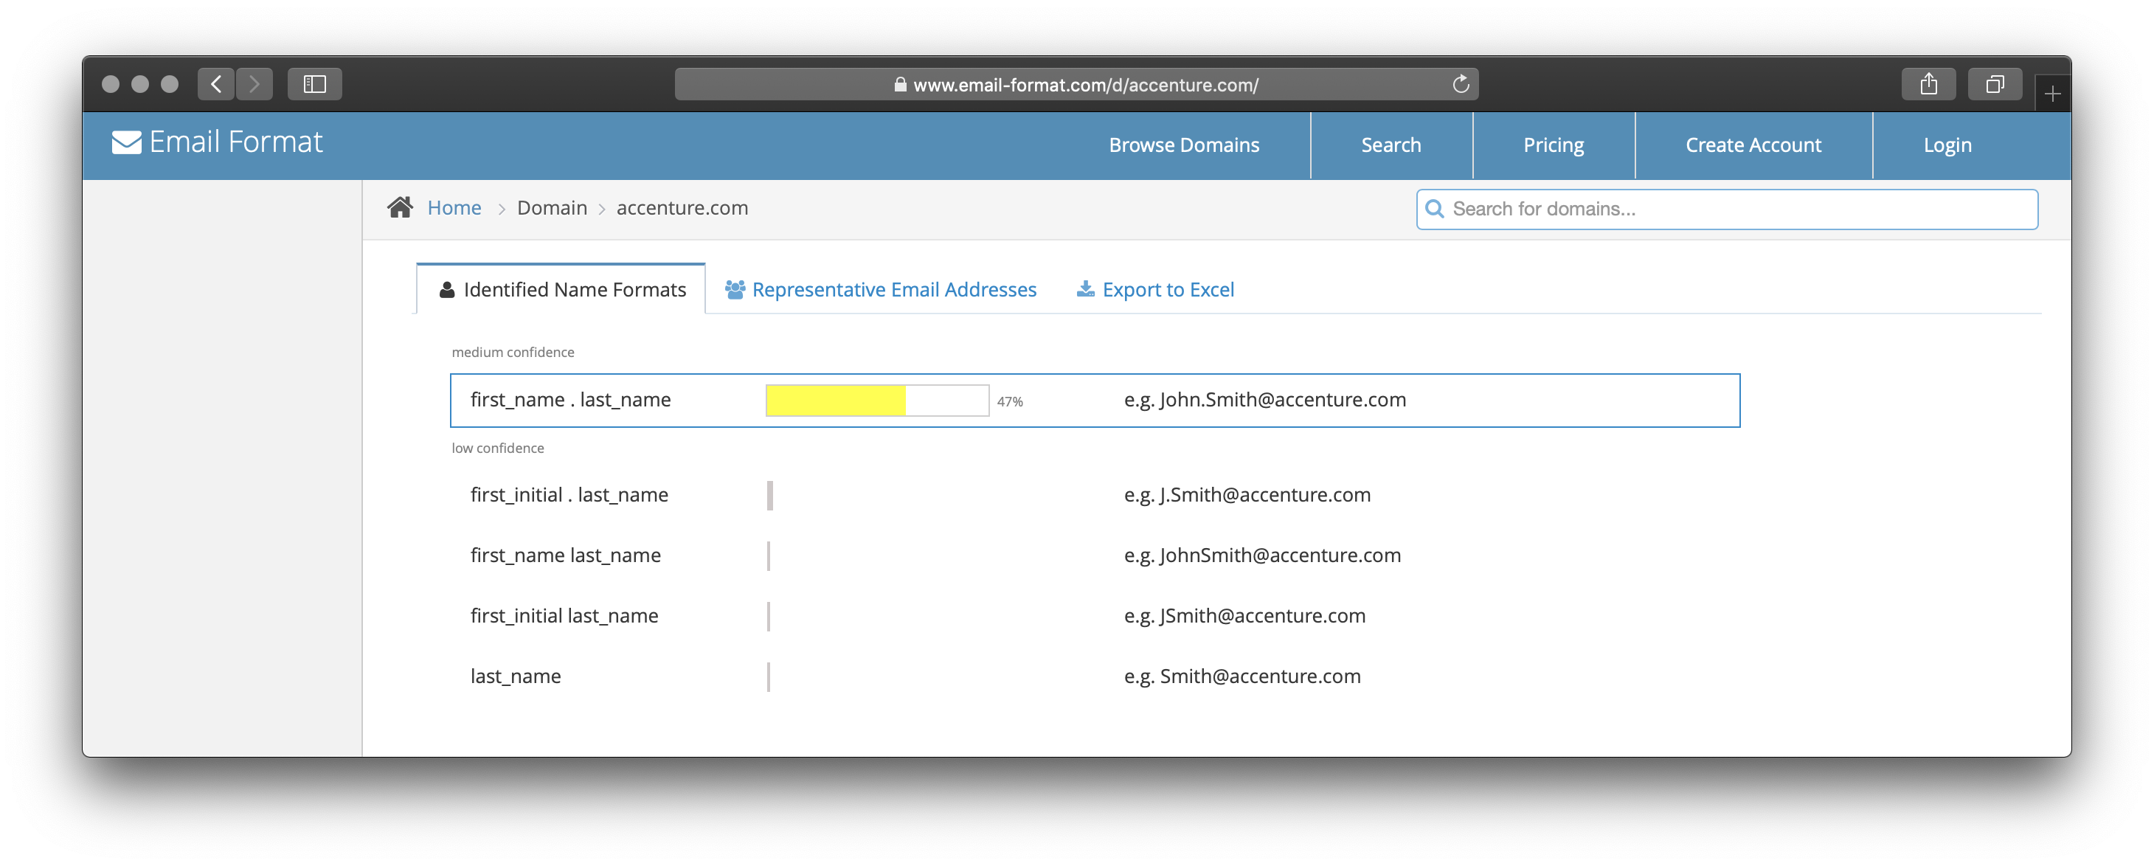Click the browser forward arrow
2154x866 pixels.
254,84
